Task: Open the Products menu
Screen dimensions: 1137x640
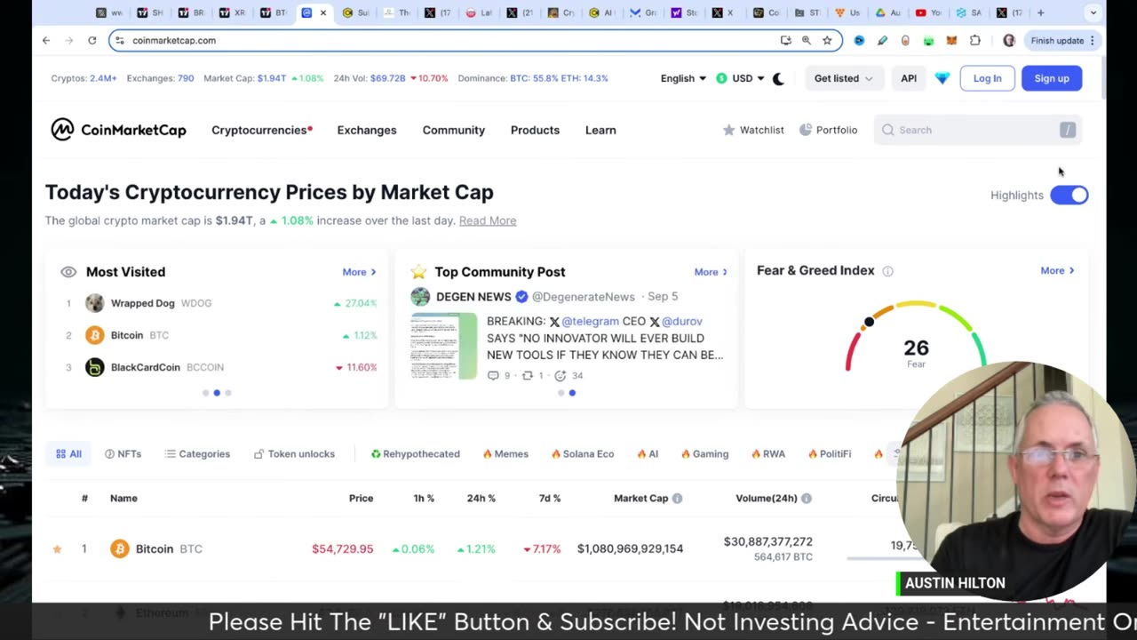Action: point(535,130)
